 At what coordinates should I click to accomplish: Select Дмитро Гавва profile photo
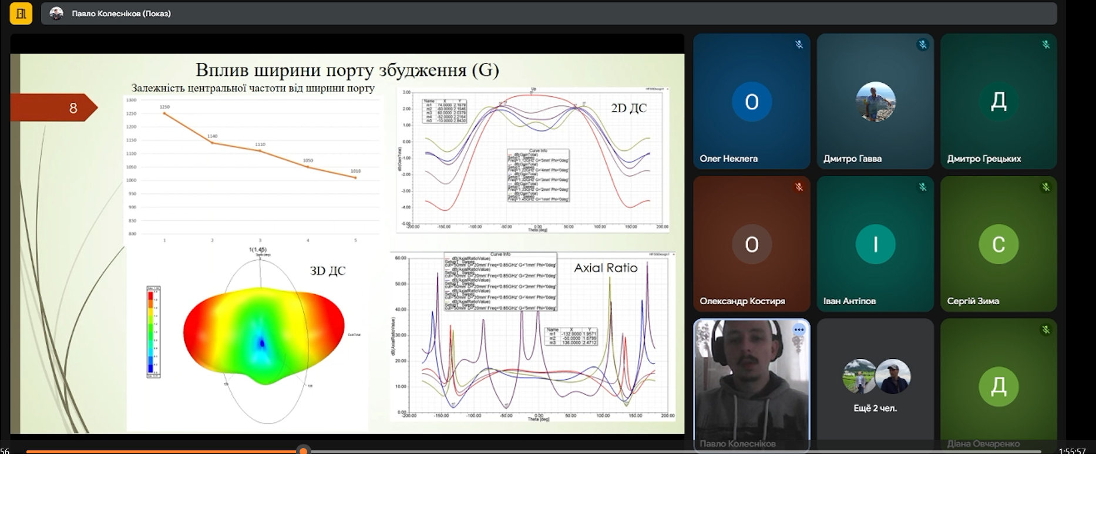pyautogui.click(x=875, y=102)
